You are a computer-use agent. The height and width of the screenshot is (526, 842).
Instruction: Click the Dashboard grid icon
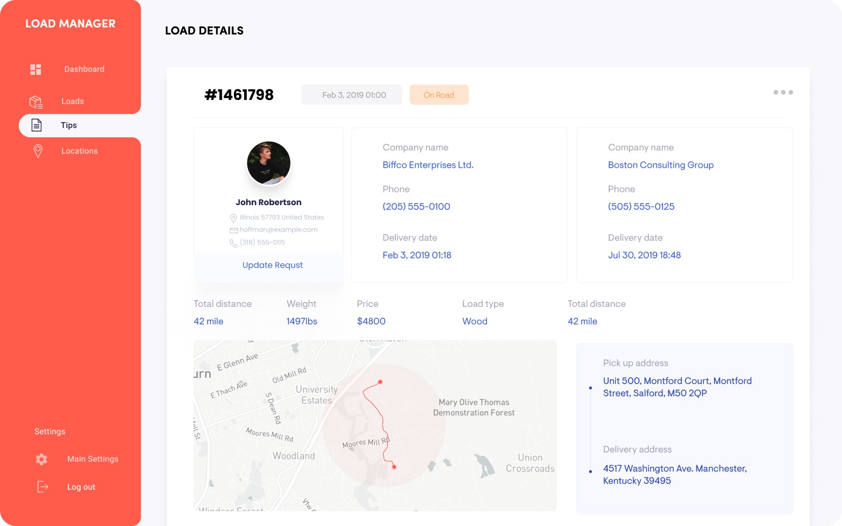[36, 70]
